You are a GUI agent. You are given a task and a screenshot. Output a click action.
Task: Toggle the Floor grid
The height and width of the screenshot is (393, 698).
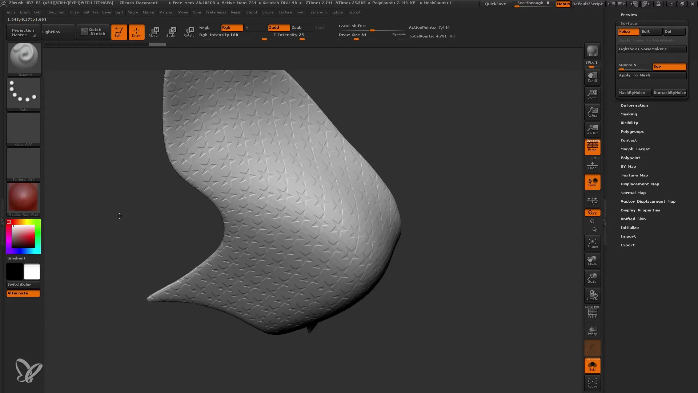[x=592, y=165]
